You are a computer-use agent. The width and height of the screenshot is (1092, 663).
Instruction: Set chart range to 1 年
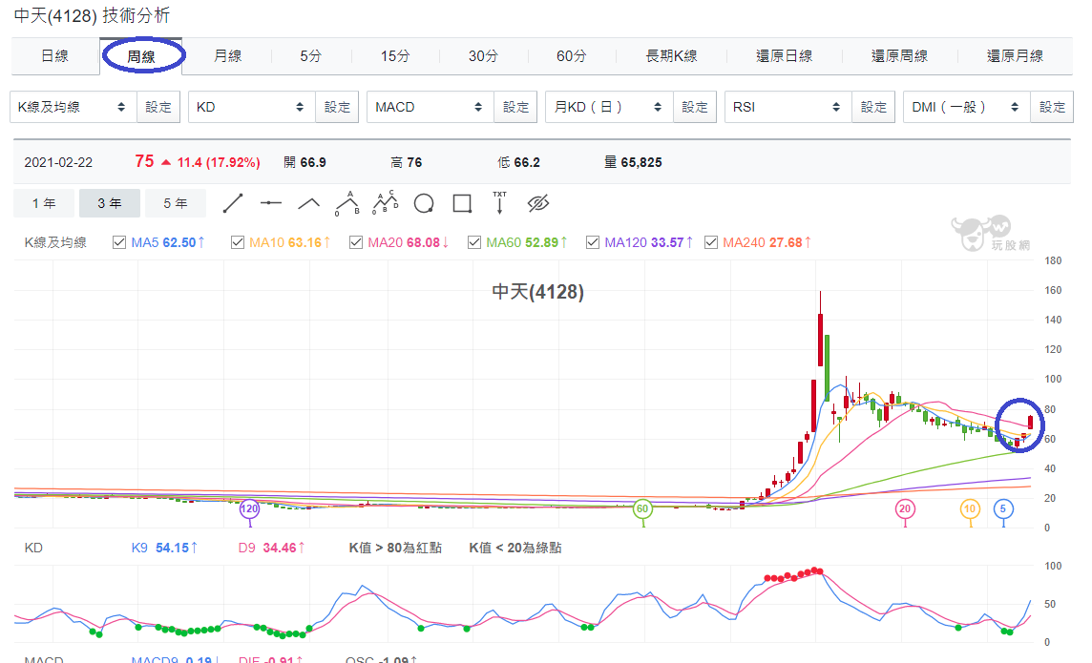coord(44,203)
